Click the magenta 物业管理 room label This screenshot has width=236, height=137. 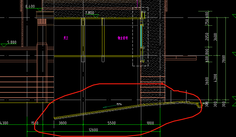[x=123, y=38]
